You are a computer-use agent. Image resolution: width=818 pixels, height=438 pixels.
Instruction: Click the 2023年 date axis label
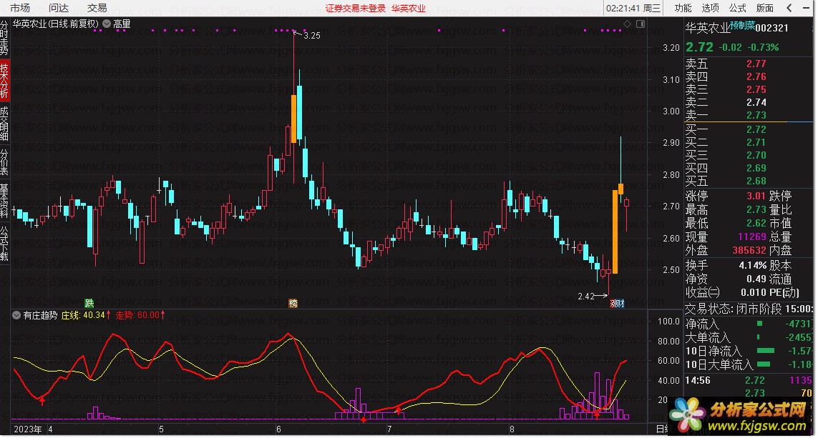[x=28, y=429]
